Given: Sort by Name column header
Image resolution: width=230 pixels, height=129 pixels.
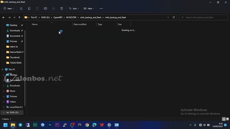Looking at the screenshot, I should [34, 24].
